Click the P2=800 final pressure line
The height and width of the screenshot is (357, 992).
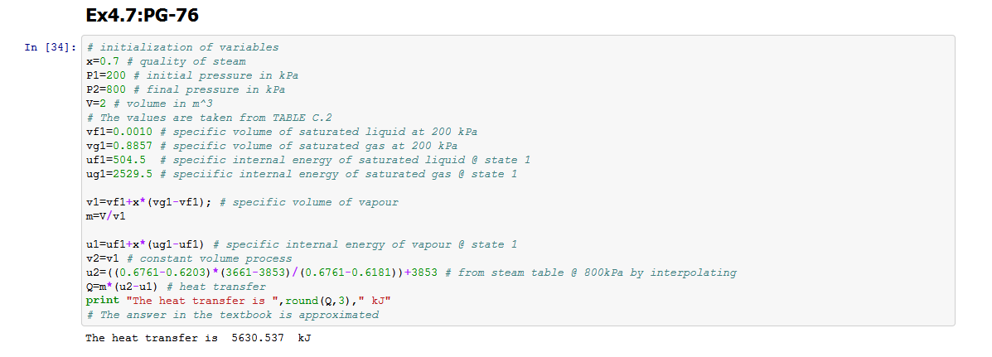(186, 89)
